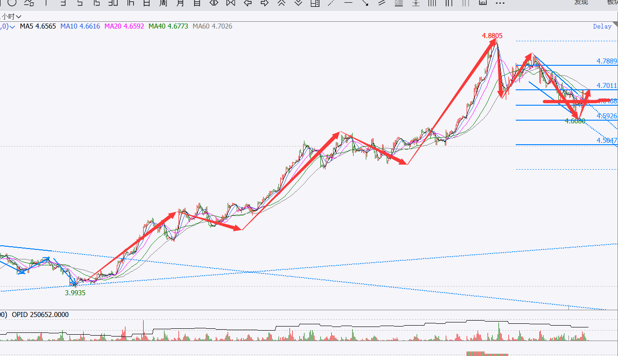Click the circle drawing tool icon

pyautogui.click(x=12, y=3)
